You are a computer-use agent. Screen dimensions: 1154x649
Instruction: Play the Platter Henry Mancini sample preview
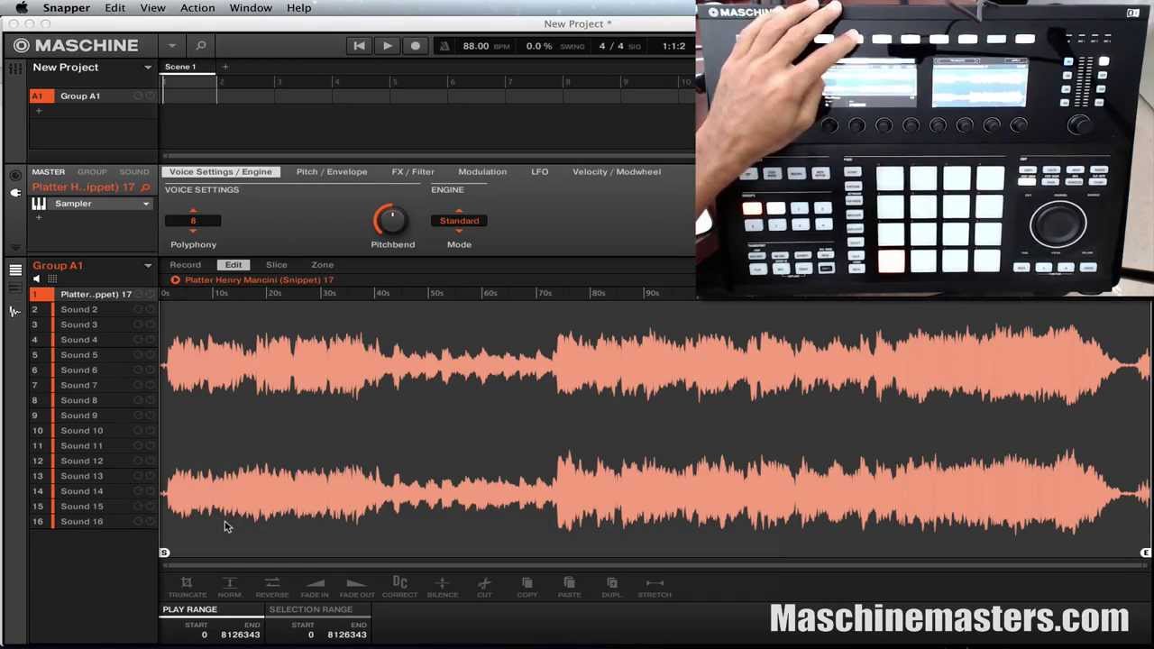tap(175, 280)
